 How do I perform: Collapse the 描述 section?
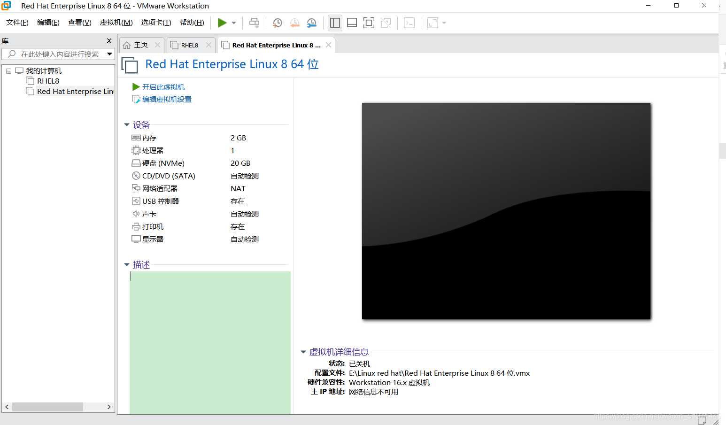click(x=127, y=265)
